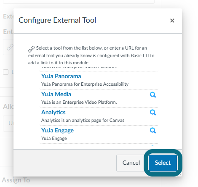Choose the YuJa Panorama tool
The width and height of the screenshot is (198, 187).
(61, 76)
